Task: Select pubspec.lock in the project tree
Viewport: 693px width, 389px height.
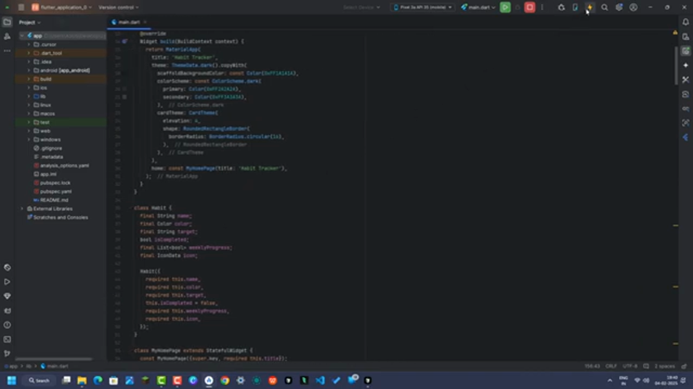Action: click(55, 183)
